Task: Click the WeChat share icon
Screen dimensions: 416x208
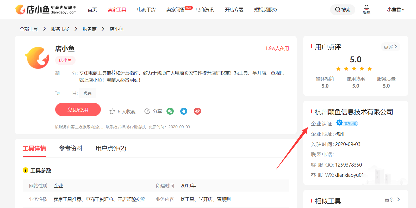Action: coord(170,111)
